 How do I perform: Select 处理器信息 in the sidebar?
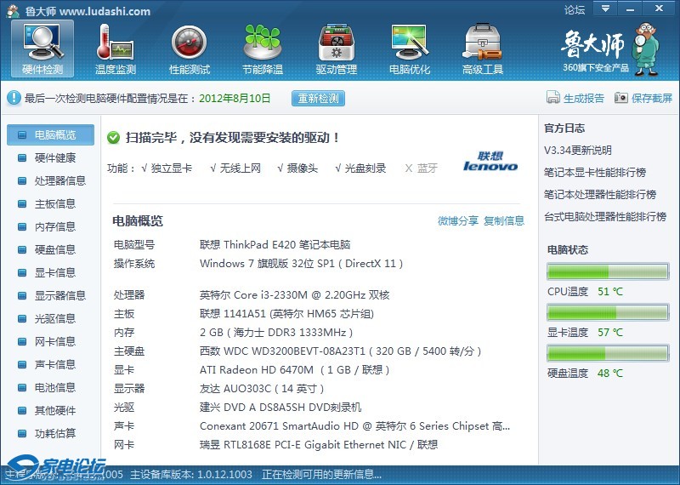point(59,180)
